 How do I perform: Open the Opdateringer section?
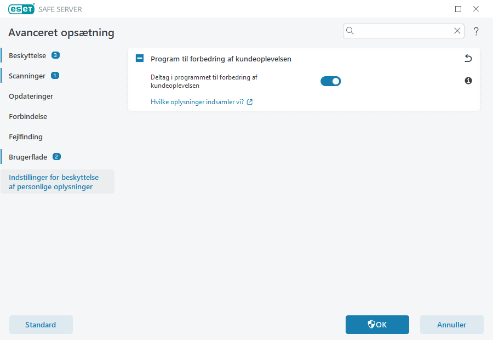(31, 96)
